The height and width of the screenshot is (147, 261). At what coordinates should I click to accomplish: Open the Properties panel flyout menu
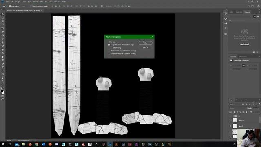[x=259, y=56]
